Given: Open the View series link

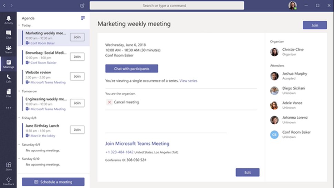Looking at the screenshot, I should (188, 81).
